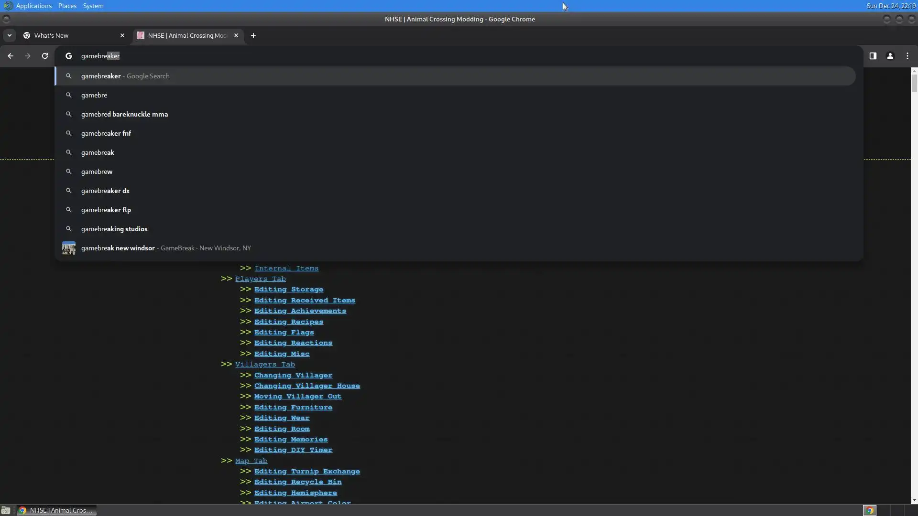Open the Changing Villager House link
The width and height of the screenshot is (918, 516).
point(307,386)
